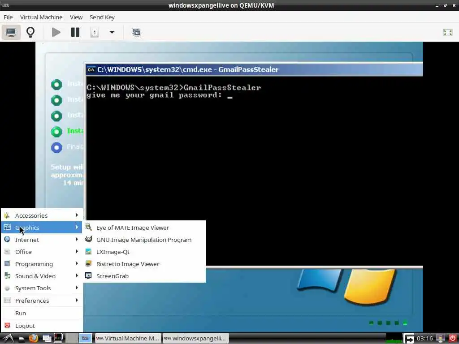Expand the Office submenu
459x344 pixels.
(42, 252)
